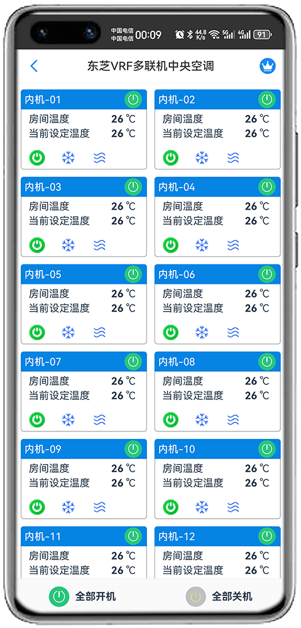Image resolution: width=301 pixels, height=628 pixels.
Task: Click the snowflake cooling icon in 内机-01
Action: [68, 158]
